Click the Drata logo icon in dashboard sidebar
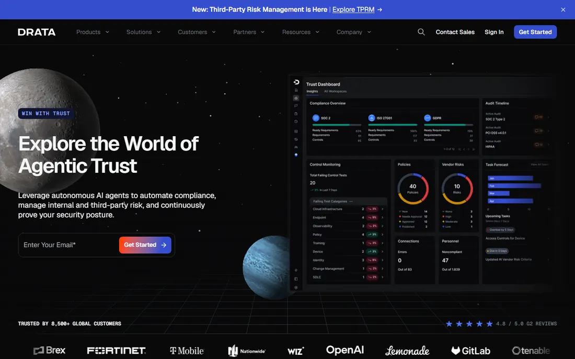Image resolution: width=575 pixels, height=359 pixels. 296,82
